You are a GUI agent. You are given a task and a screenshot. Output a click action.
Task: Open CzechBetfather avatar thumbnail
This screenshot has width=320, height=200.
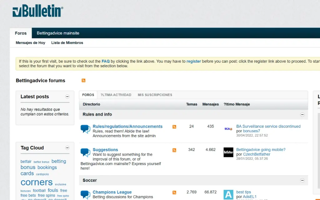tap(228, 152)
